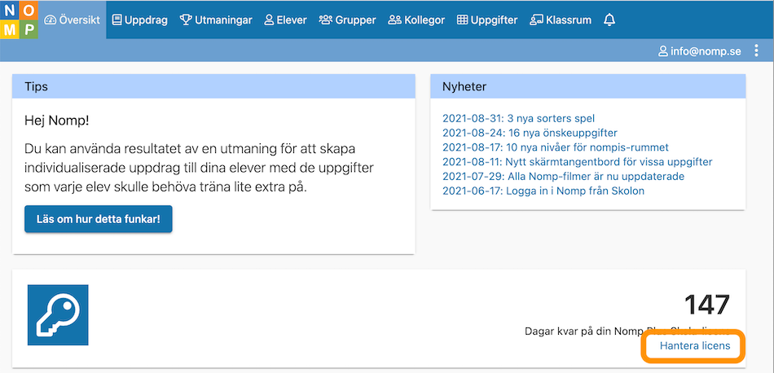
Task: Click the Läs om hur detta funkar! button
Action: pyautogui.click(x=99, y=219)
